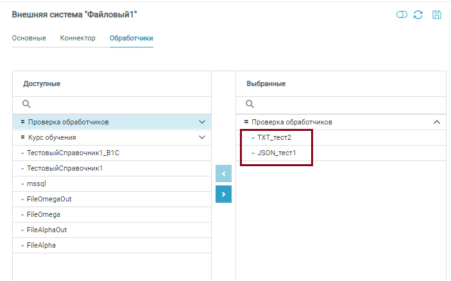
Task: Switch to the Коннектор tab
Action: click(x=78, y=38)
